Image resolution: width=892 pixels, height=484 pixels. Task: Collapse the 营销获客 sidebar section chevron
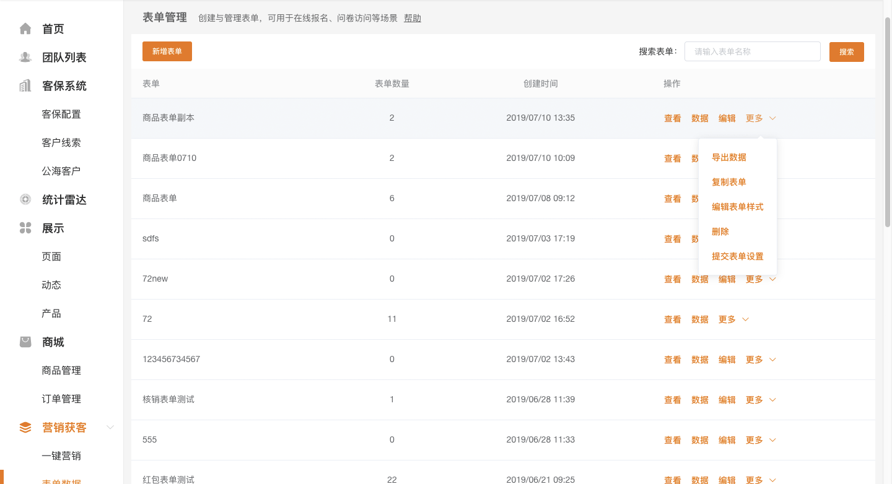coord(111,428)
